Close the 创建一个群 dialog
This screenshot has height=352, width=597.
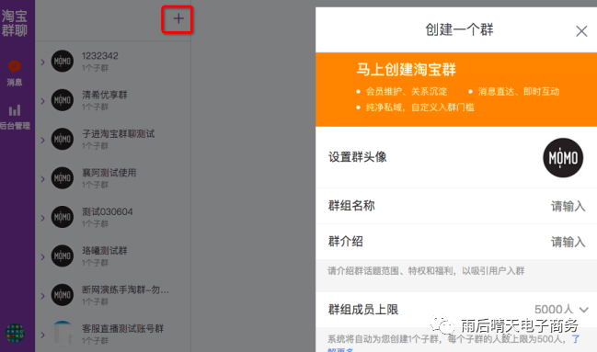click(581, 31)
